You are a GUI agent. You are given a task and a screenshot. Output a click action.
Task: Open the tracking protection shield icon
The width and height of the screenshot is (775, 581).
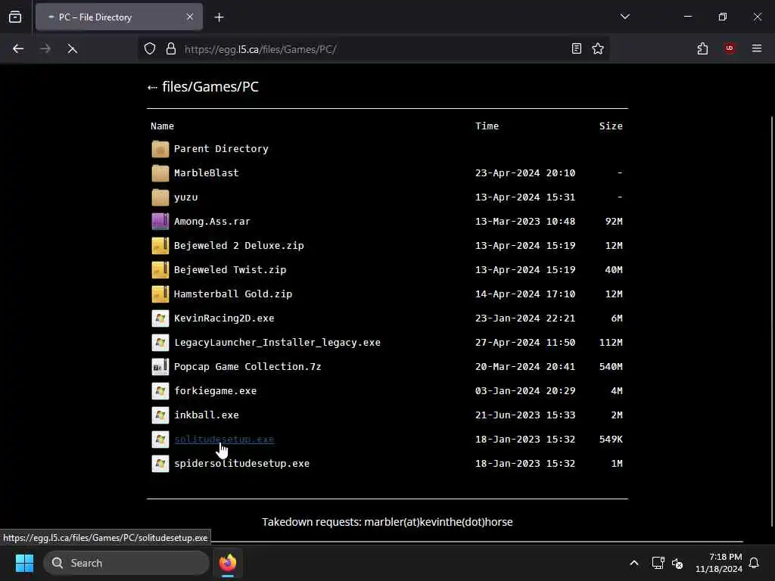(x=150, y=48)
